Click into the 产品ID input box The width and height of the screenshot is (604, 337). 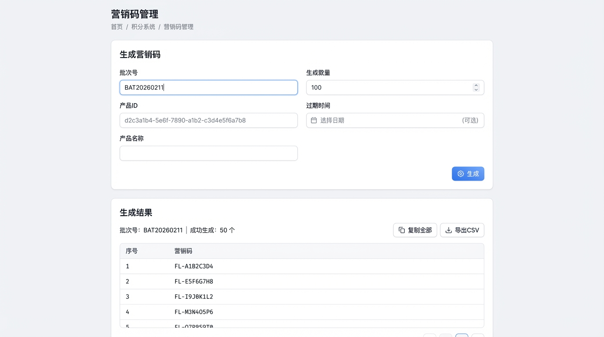click(x=209, y=120)
